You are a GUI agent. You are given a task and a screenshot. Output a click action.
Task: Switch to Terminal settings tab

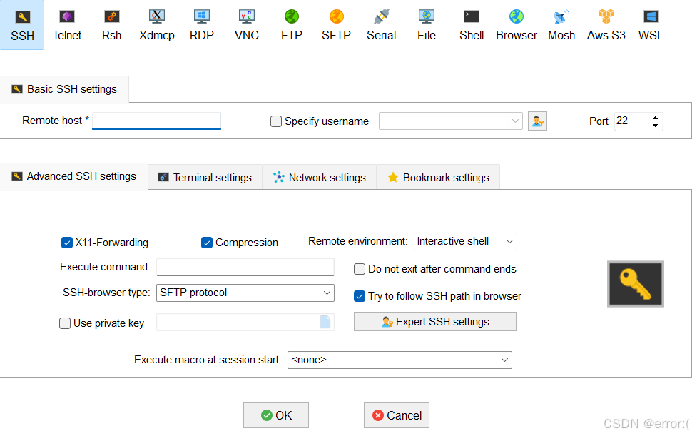click(x=205, y=178)
